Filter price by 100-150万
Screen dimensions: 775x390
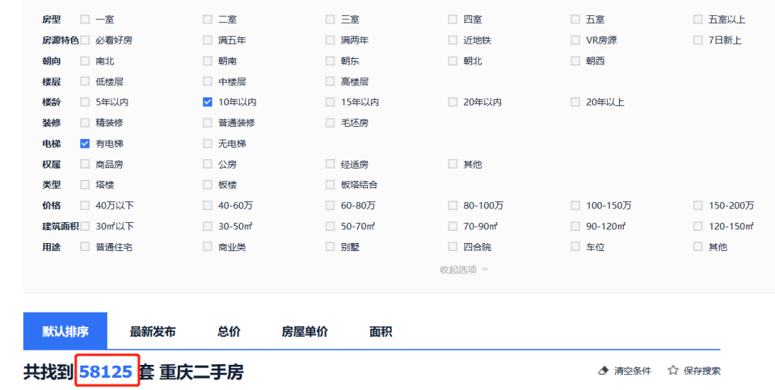tap(576, 205)
